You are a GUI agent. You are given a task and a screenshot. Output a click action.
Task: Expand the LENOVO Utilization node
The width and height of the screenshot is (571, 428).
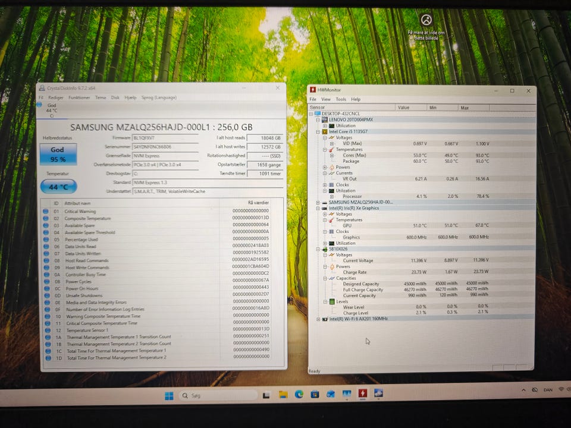(324, 125)
